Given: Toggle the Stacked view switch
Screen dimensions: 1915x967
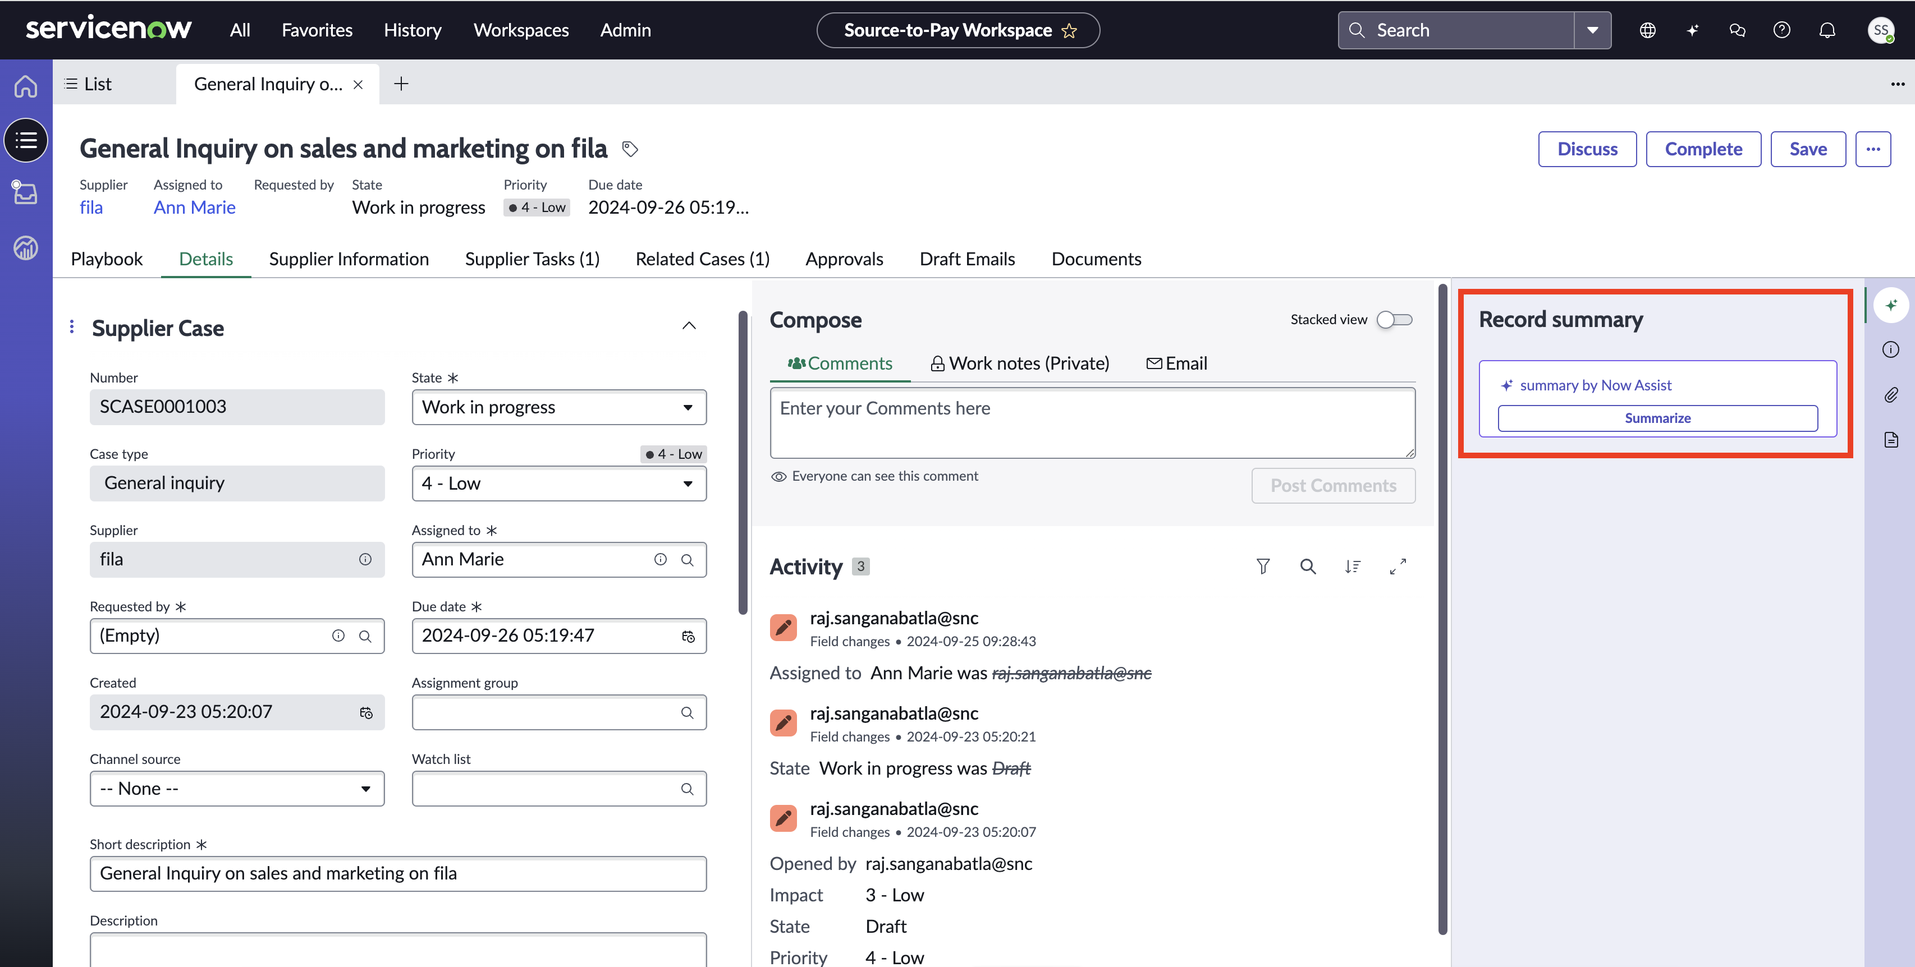Looking at the screenshot, I should 1394,319.
